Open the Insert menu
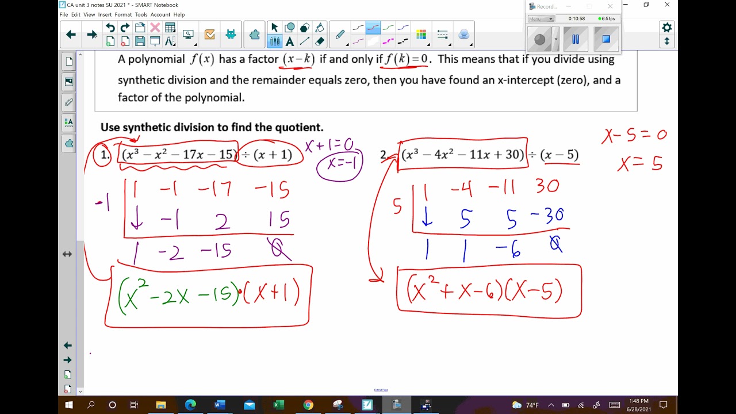736x414 pixels. (x=105, y=14)
